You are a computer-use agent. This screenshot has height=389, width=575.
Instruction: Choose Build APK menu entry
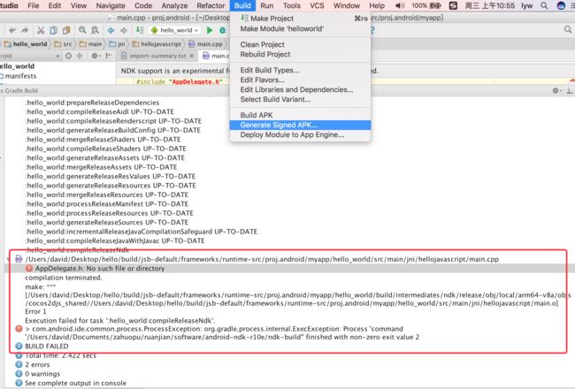coord(300,115)
